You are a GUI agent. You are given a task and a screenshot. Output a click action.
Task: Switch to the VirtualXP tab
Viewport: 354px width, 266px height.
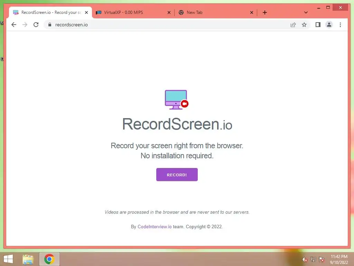133,12
